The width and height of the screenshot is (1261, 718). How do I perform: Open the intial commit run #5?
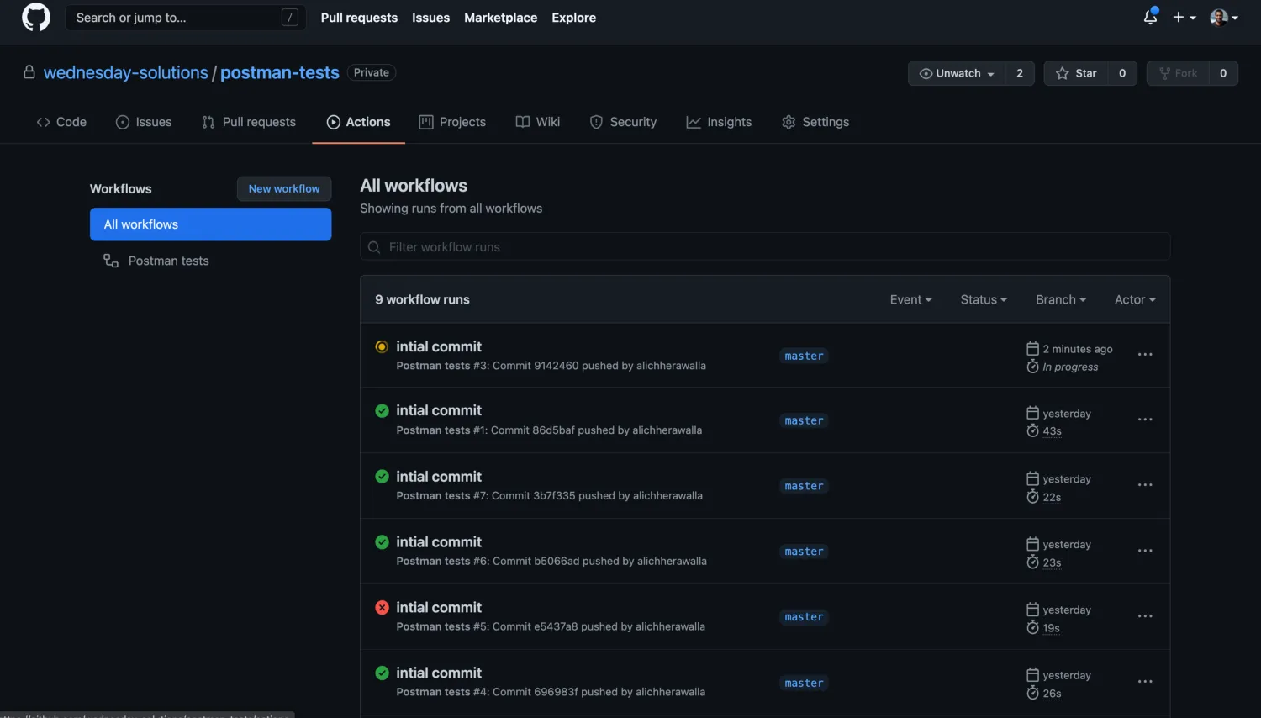point(439,607)
